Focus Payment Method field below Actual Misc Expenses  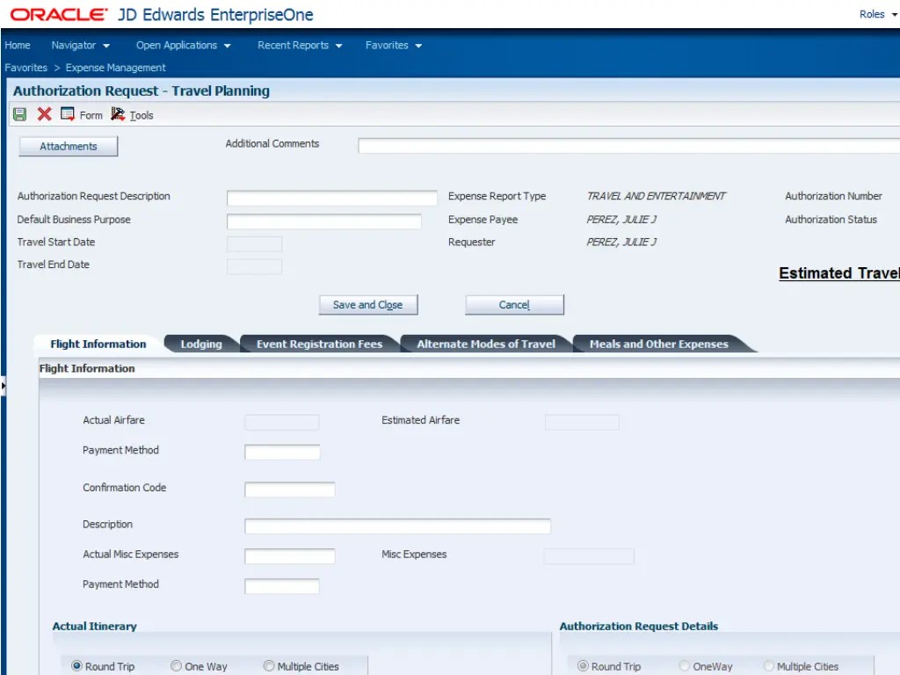[282, 586]
